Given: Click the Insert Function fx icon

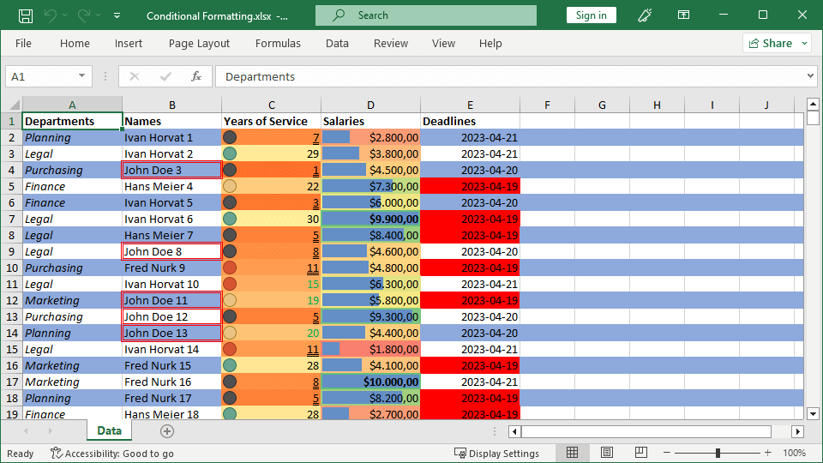Looking at the screenshot, I should pos(196,76).
